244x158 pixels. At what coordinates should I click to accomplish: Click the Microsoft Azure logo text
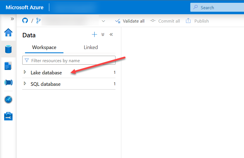[x=24, y=7]
